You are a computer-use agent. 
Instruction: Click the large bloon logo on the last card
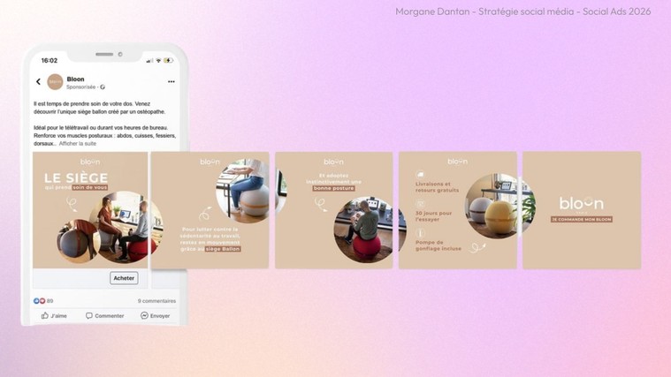pos(582,203)
